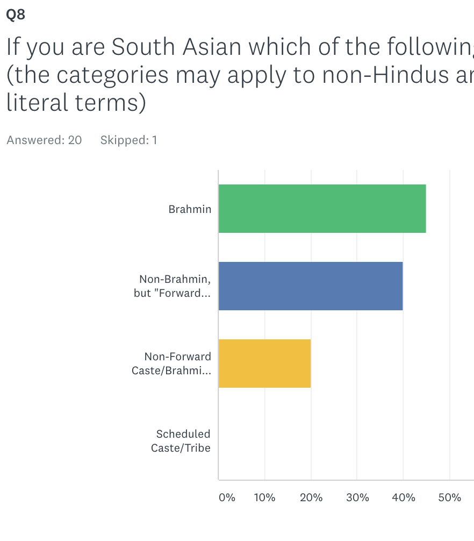Click the Q8 question number label

16,15
